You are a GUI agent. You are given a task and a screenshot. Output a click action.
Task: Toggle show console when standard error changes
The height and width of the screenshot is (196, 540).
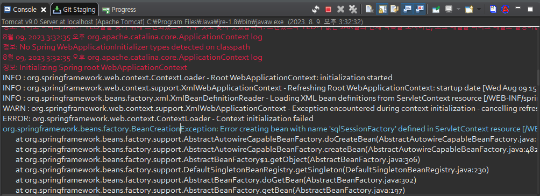pos(419,9)
